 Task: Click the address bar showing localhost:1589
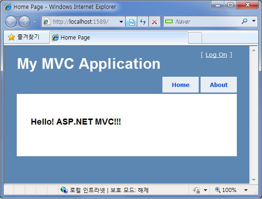(x=83, y=21)
